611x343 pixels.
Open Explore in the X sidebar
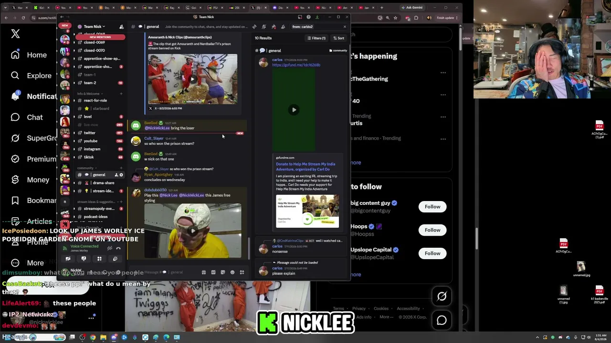point(32,75)
